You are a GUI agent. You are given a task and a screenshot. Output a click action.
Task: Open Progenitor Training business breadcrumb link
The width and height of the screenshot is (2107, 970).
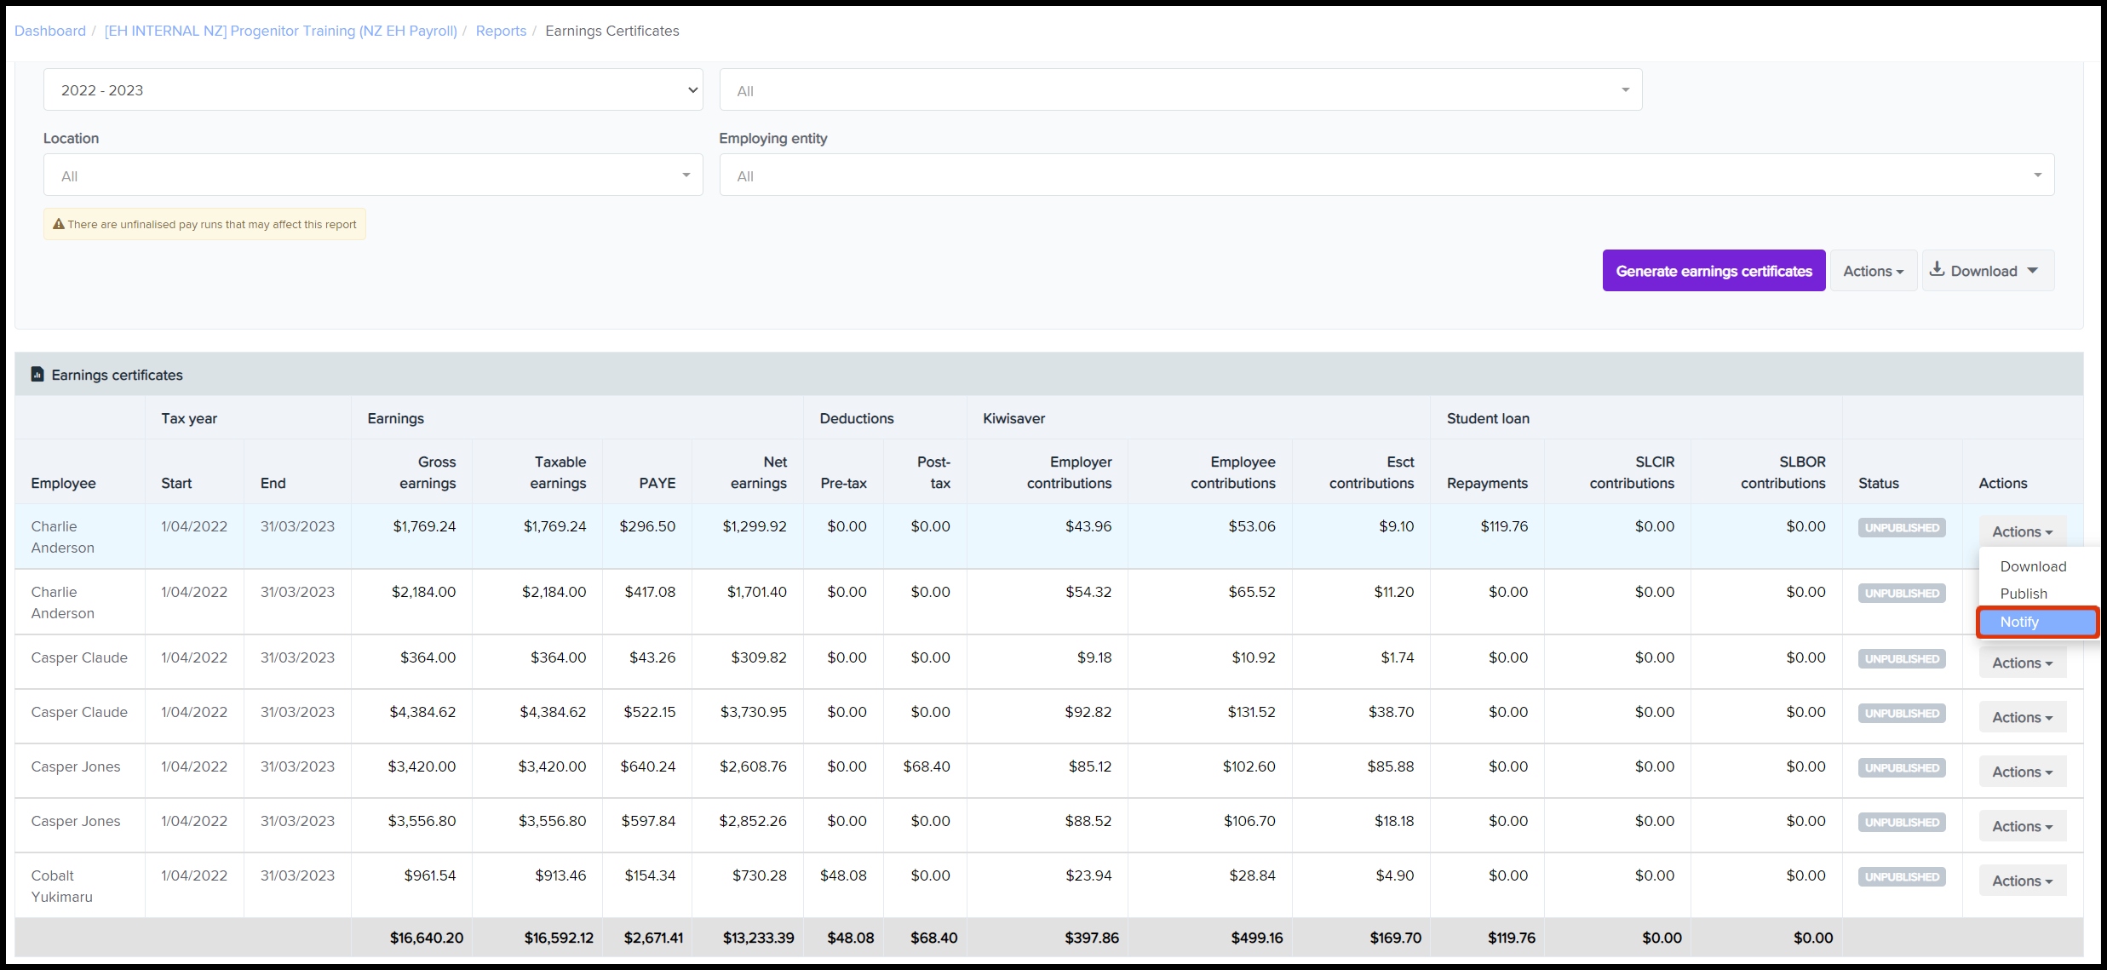[x=280, y=31]
